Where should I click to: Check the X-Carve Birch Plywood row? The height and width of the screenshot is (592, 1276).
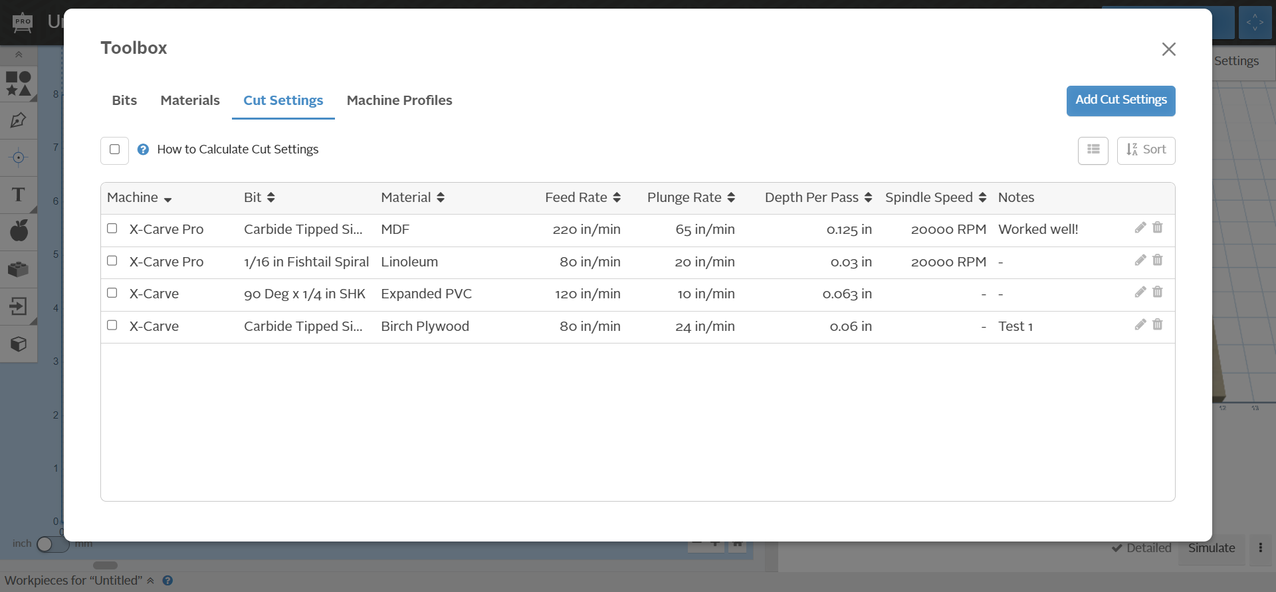click(x=112, y=325)
